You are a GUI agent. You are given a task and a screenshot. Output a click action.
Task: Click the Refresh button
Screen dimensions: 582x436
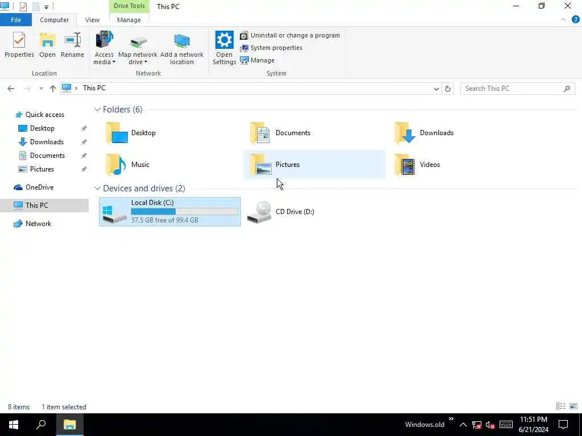click(448, 89)
